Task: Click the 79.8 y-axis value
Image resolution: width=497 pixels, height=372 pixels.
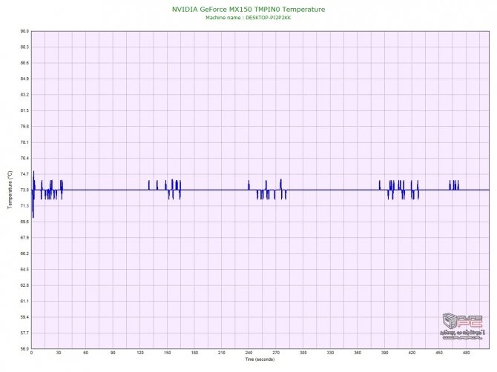Action: coord(24,127)
